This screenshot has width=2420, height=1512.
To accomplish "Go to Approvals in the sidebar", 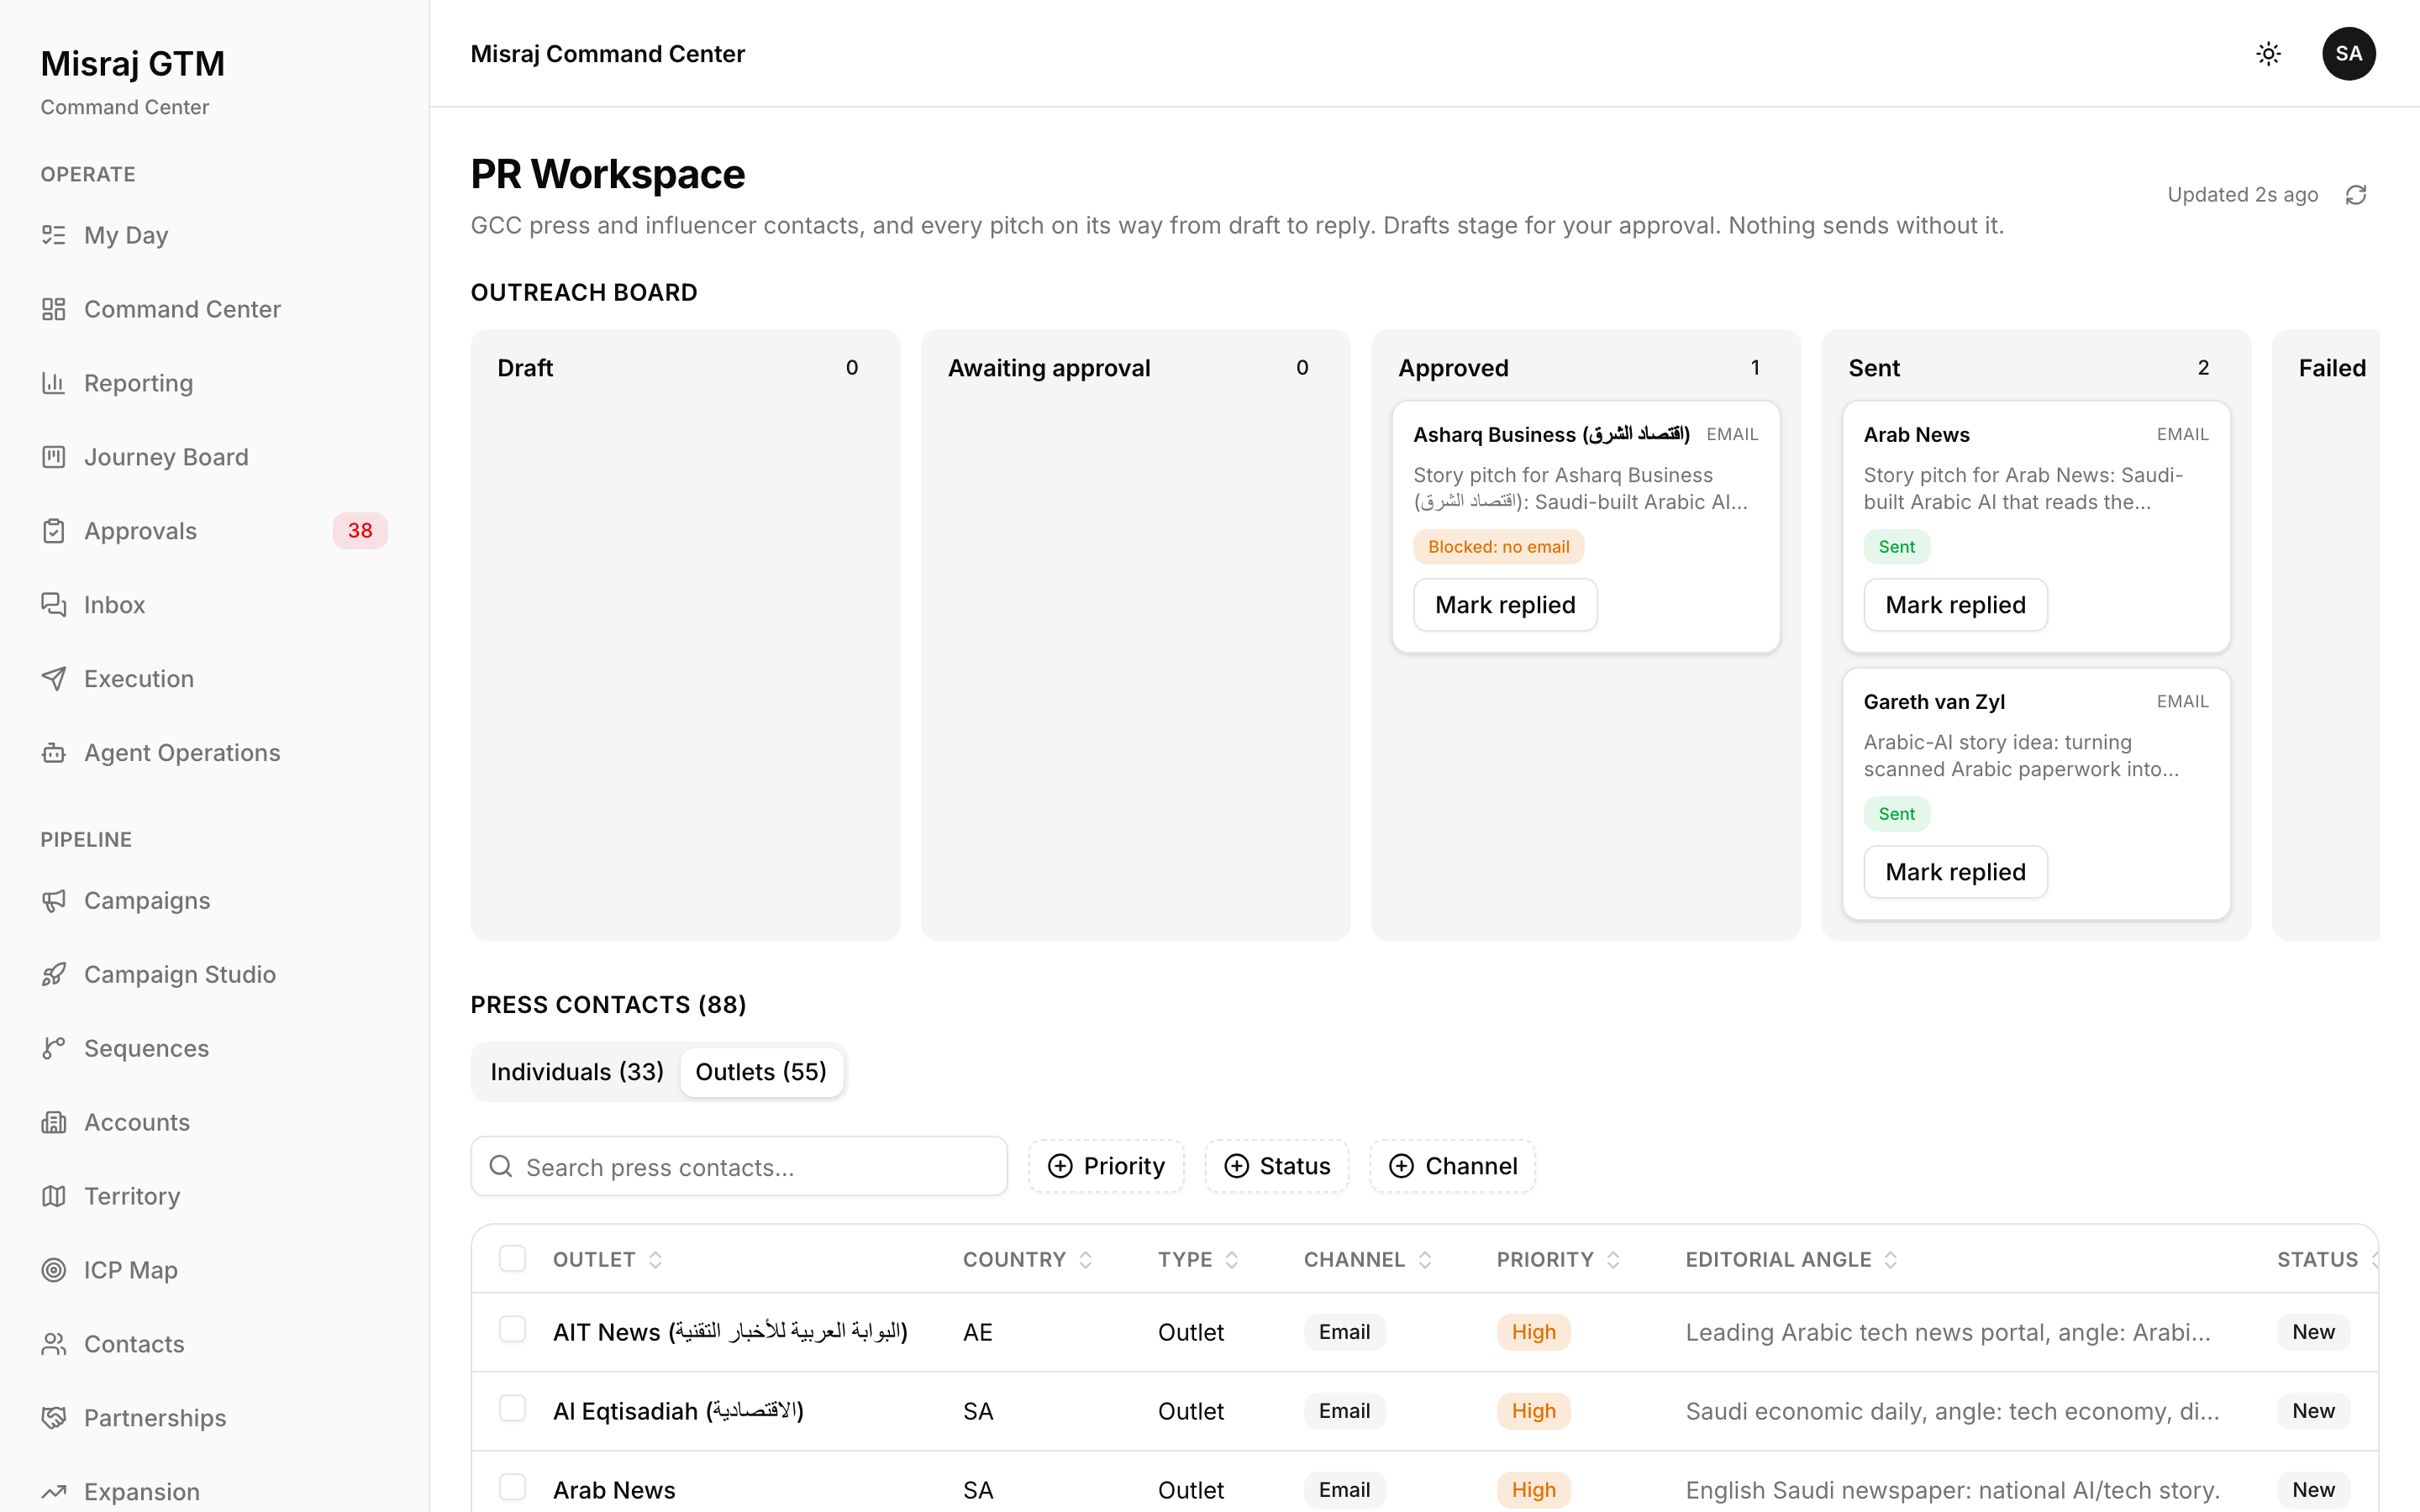I will pos(214,531).
